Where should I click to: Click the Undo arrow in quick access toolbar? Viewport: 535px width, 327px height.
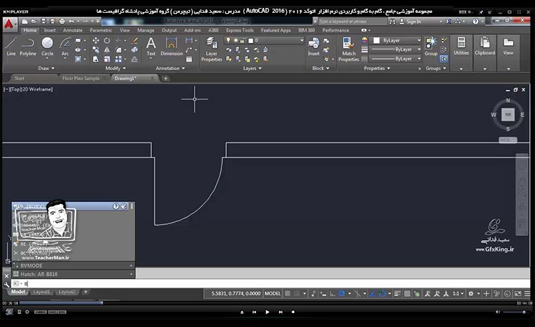[71, 21]
